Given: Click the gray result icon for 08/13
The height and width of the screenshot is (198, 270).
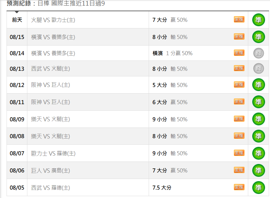Looking at the screenshot, I should tap(258, 68).
